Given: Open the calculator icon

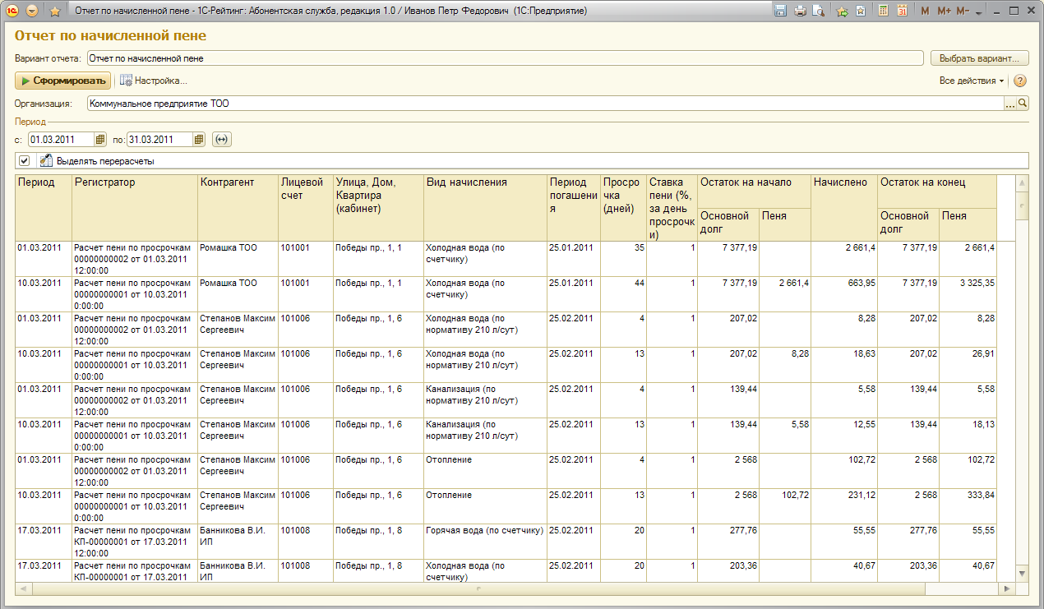Looking at the screenshot, I should tap(883, 11).
